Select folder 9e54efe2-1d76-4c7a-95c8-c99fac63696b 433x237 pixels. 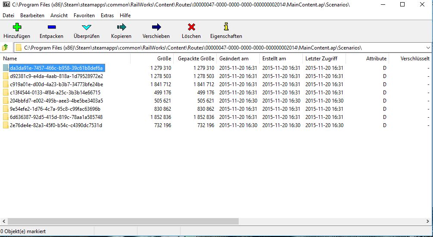pyautogui.click(x=55, y=109)
